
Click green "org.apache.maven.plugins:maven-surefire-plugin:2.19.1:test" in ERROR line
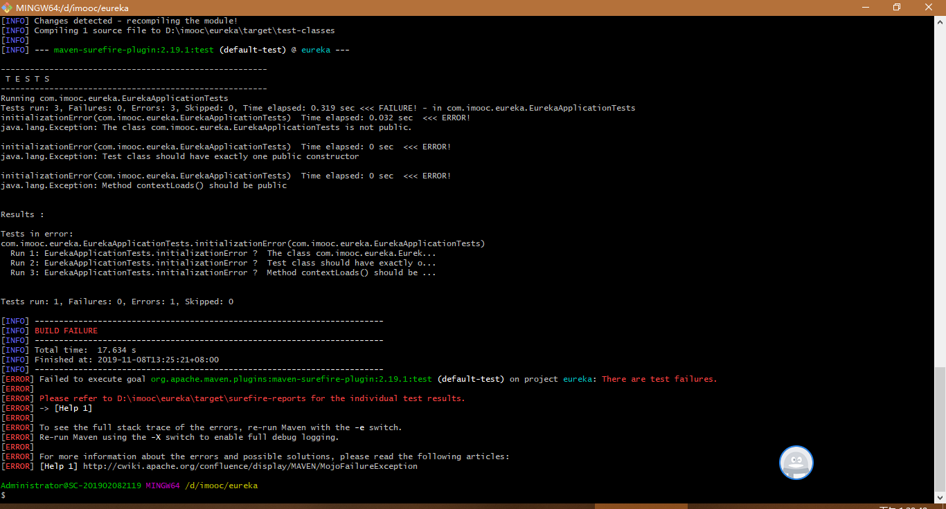click(x=291, y=379)
